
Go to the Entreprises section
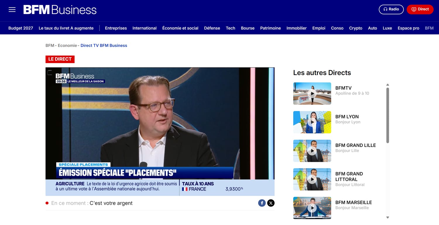116,28
